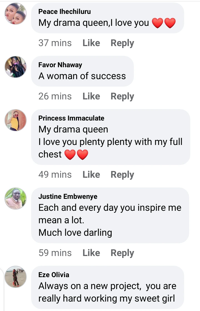This screenshot has height=311, width=200.
Task: Reply to Justine Embwenye's comment
Action: click(x=122, y=253)
